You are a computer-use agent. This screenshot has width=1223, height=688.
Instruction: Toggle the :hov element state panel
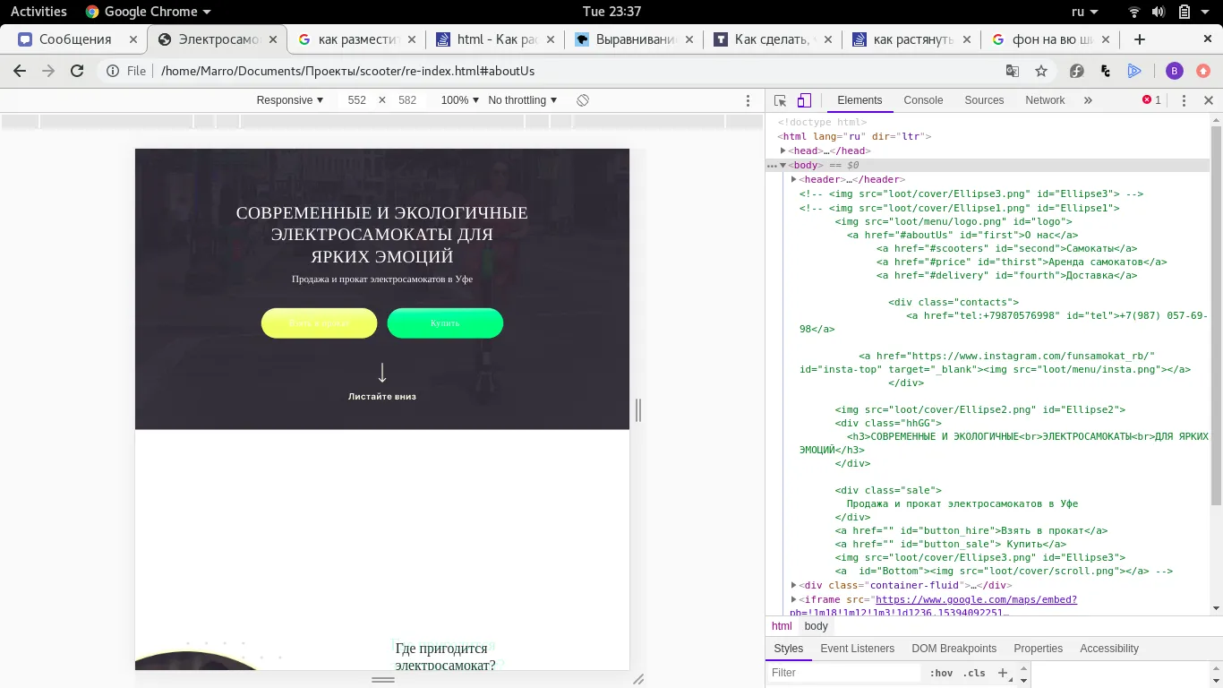(x=941, y=673)
